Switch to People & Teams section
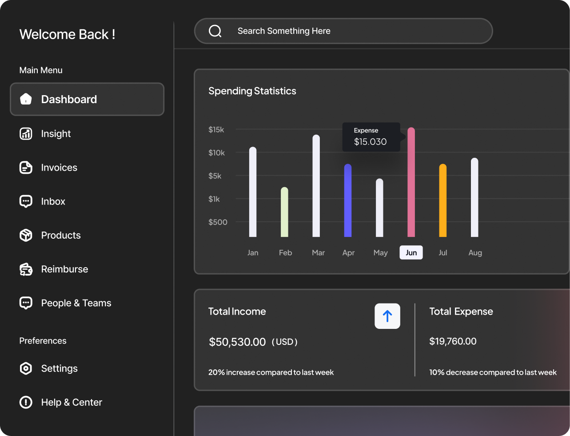Viewport: 570px width, 436px height. (x=76, y=303)
